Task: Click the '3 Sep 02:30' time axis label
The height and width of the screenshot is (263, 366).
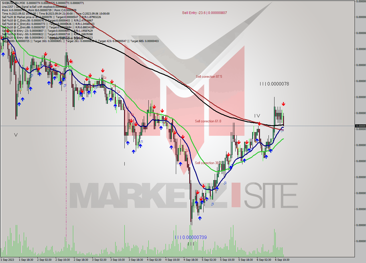Action: [x=99, y=260]
